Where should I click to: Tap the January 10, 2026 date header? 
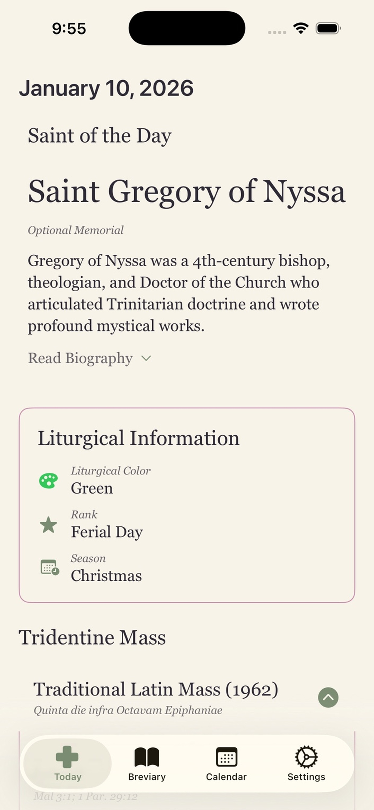(106, 88)
